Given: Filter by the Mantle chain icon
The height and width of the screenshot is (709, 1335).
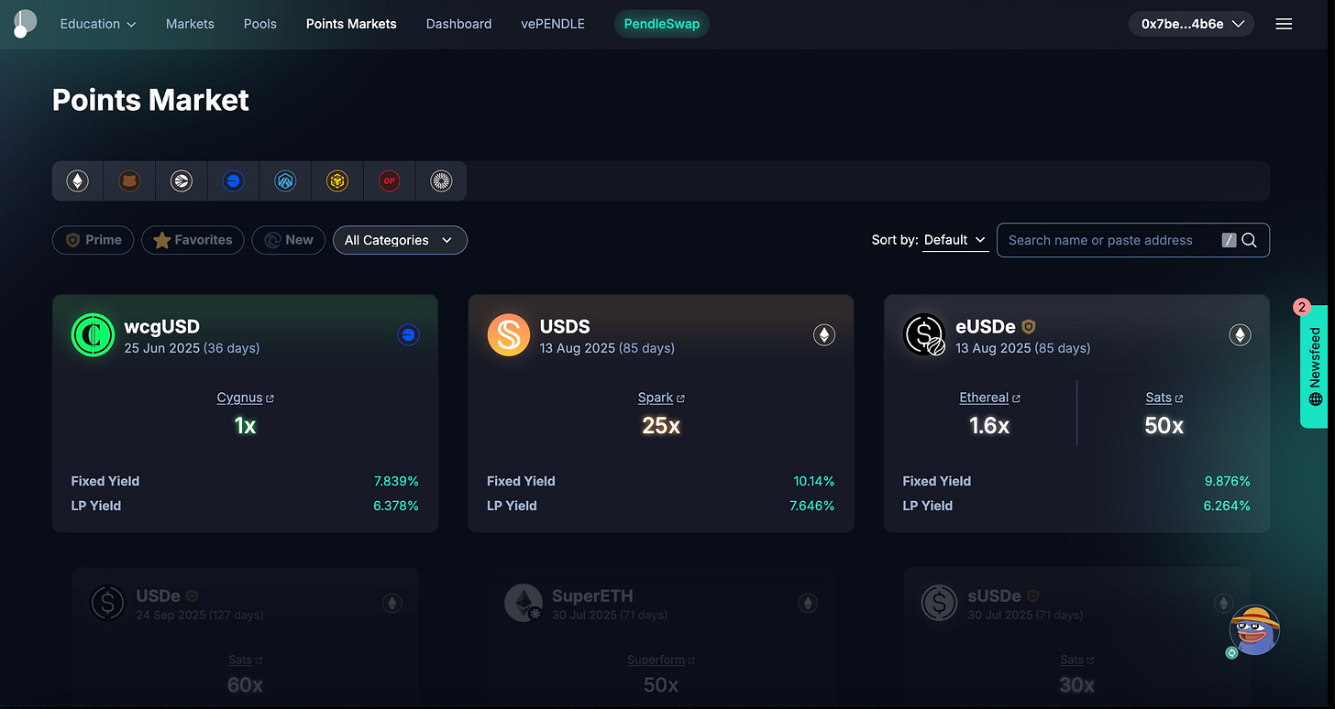Looking at the screenshot, I should pos(441,181).
